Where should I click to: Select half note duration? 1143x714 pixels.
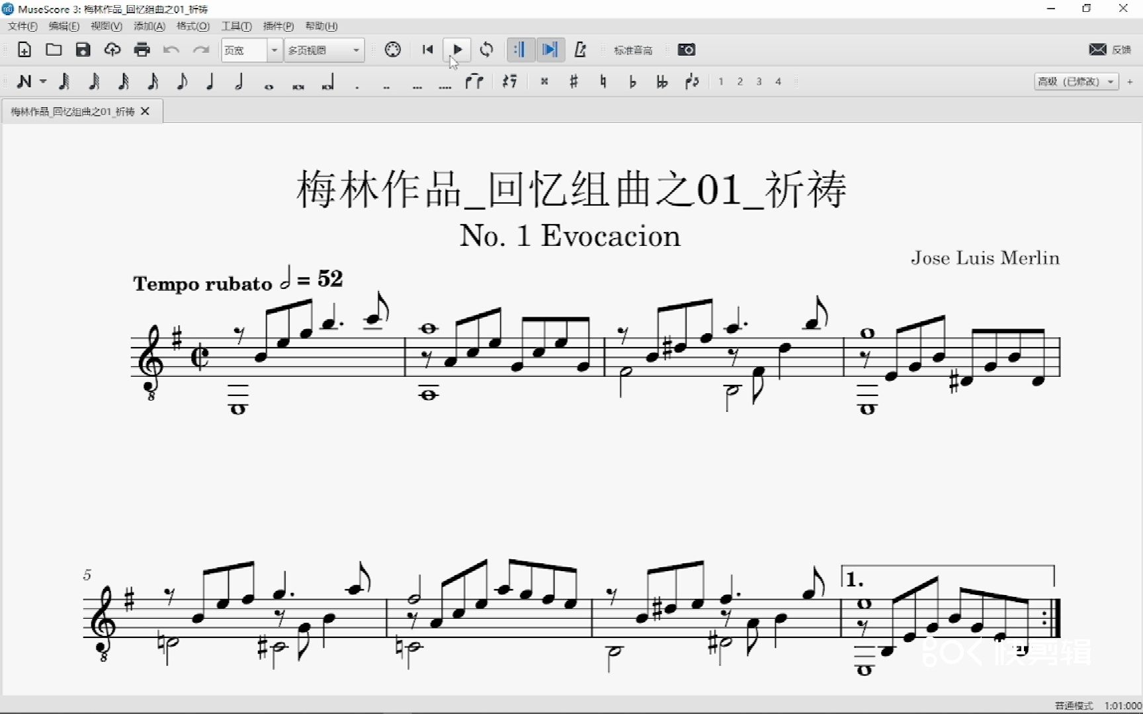(x=239, y=81)
